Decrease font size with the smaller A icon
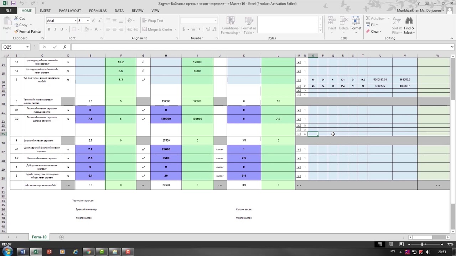 coord(100,21)
